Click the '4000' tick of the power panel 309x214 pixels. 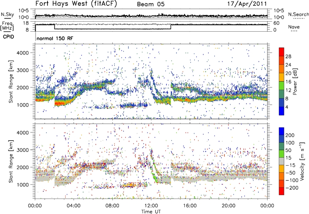pos(23,53)
